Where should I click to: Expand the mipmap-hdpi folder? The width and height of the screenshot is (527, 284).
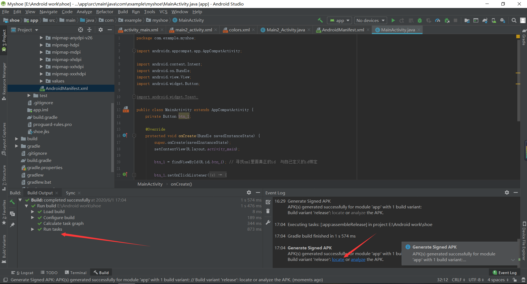point(41,45)
